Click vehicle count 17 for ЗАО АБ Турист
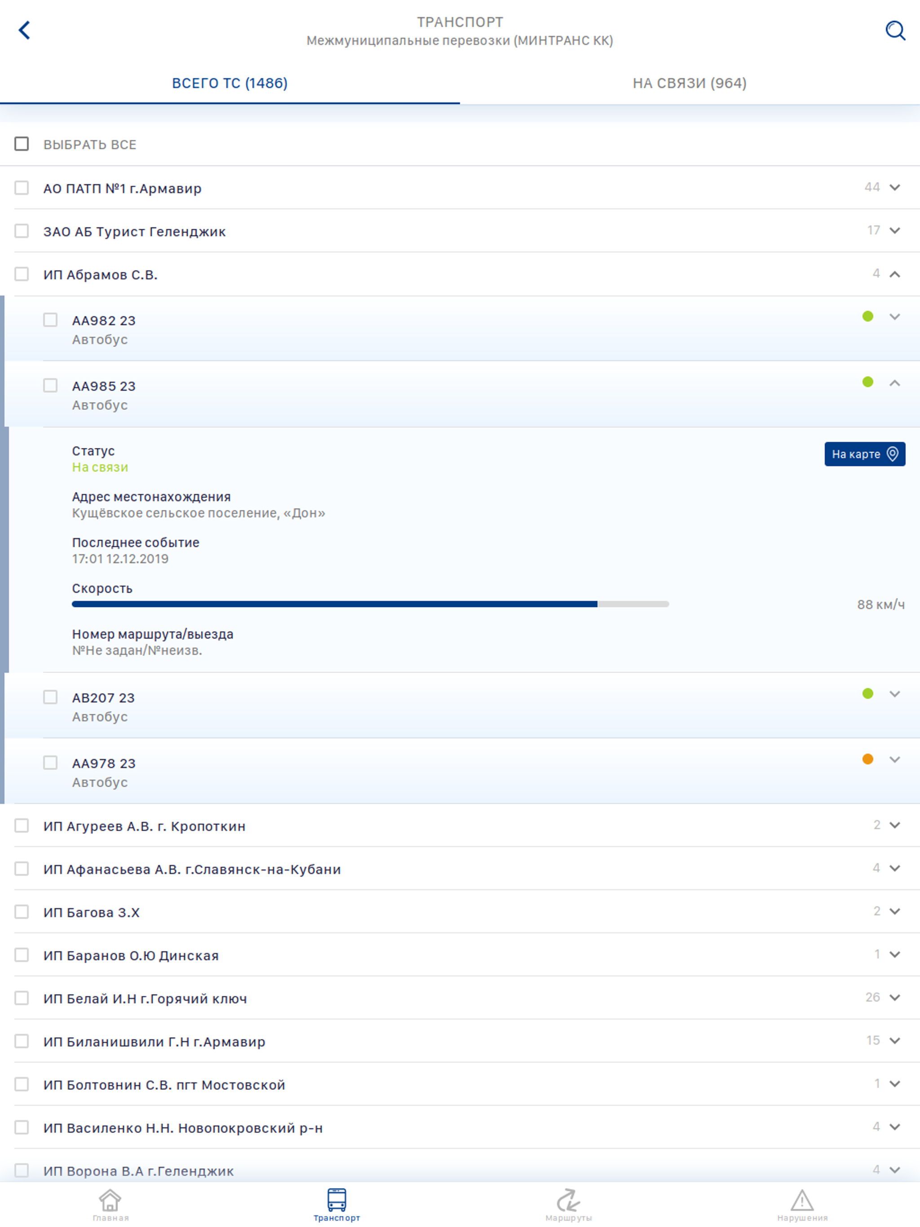Viewport: 920px width, 1227px height. click(873, 230)
